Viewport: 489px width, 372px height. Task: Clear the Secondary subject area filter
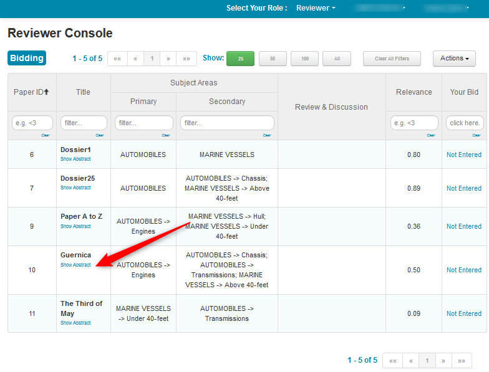(267, 135)
